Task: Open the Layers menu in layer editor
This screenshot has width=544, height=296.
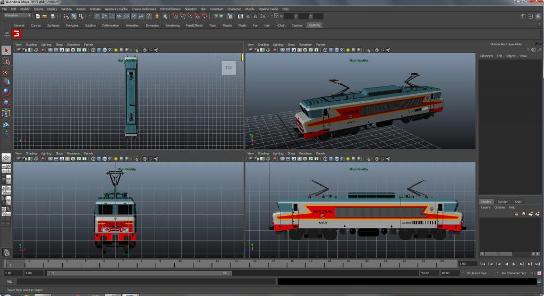Action: (486, 207)
